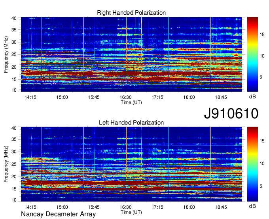269x219 pixels.
Task: Click the J910610 identifier label
Action: click(231, 113)
